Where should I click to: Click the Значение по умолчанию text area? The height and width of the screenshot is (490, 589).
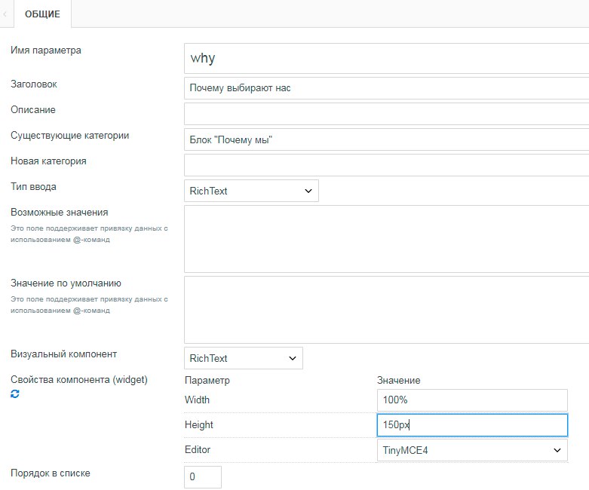click(x=387, y=310)
